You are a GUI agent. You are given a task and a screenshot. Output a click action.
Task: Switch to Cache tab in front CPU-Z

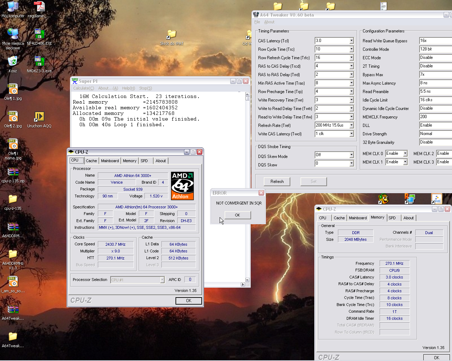click(91, 161)
